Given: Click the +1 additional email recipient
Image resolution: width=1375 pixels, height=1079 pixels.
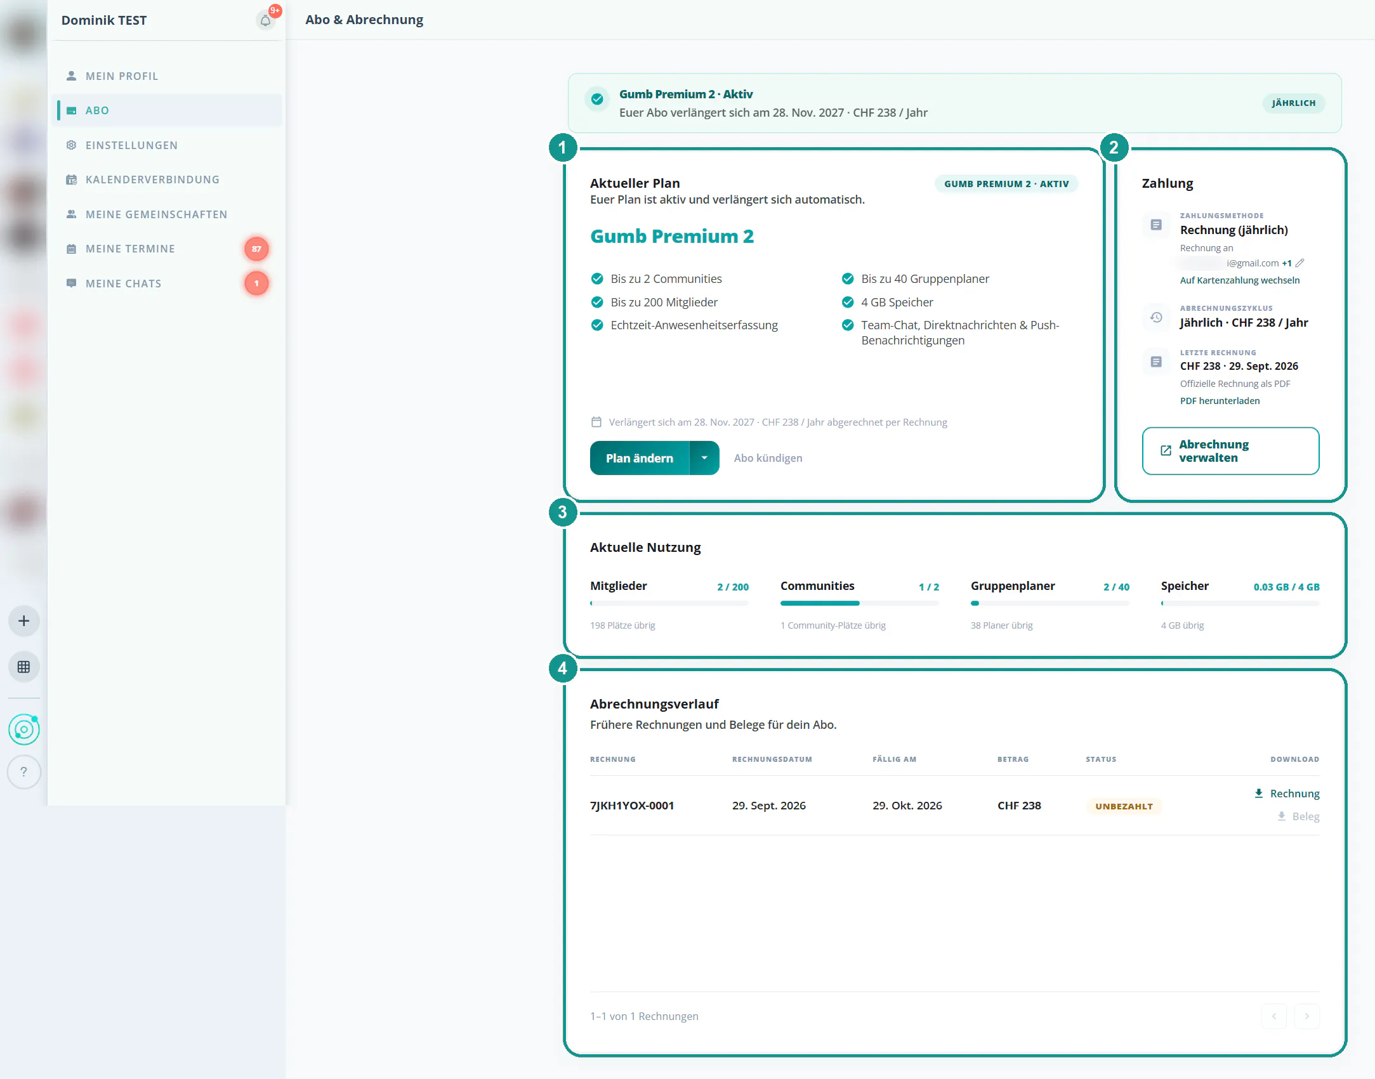Looking at the screenshot, I should (1286, 263).
